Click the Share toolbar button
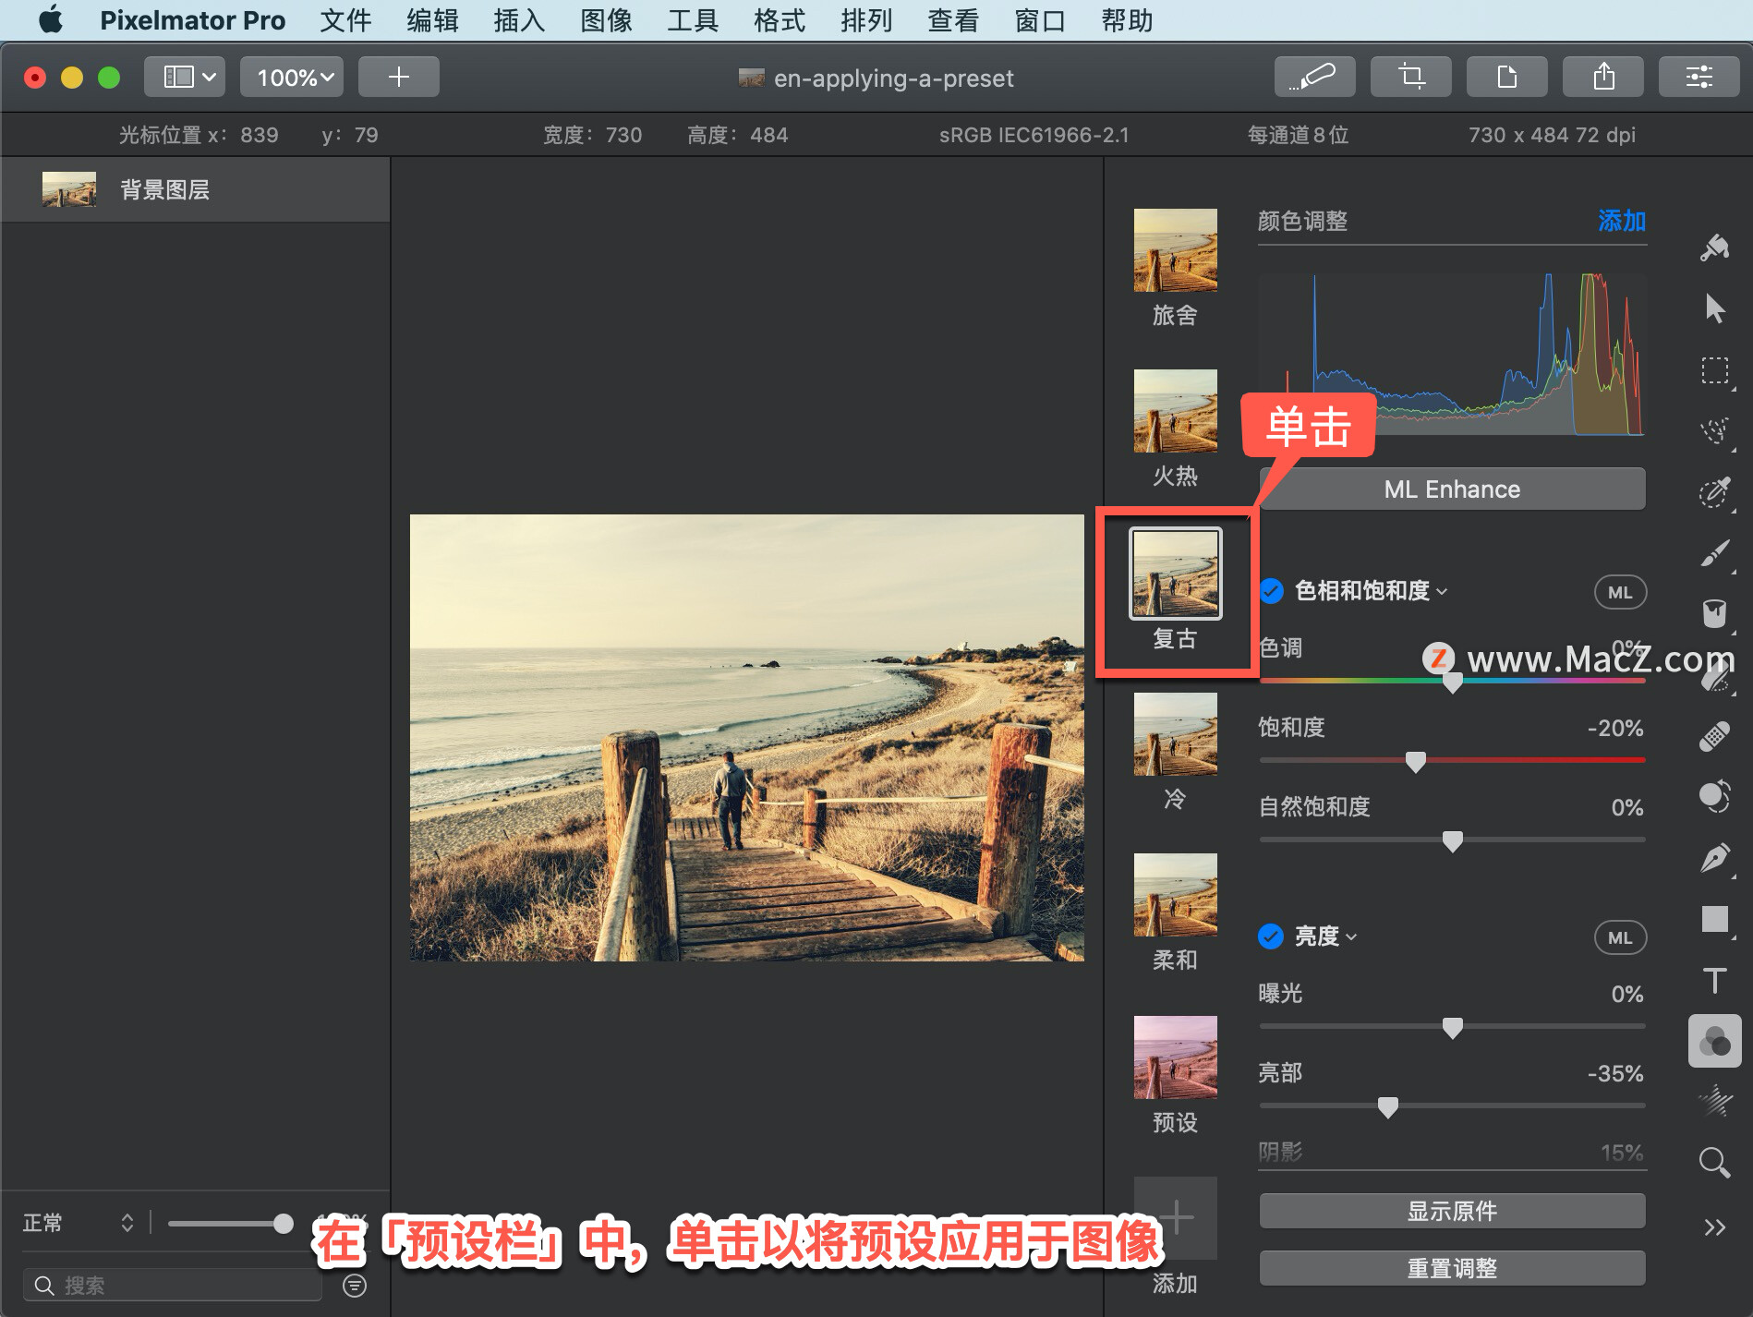The image size is (1753, 1317). (1602, 77)
